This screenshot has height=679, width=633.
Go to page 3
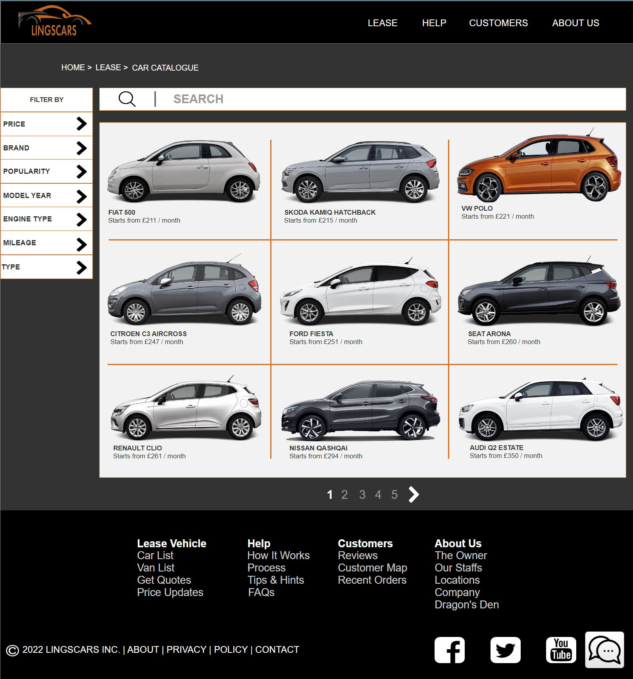click(x=362, y=495)
